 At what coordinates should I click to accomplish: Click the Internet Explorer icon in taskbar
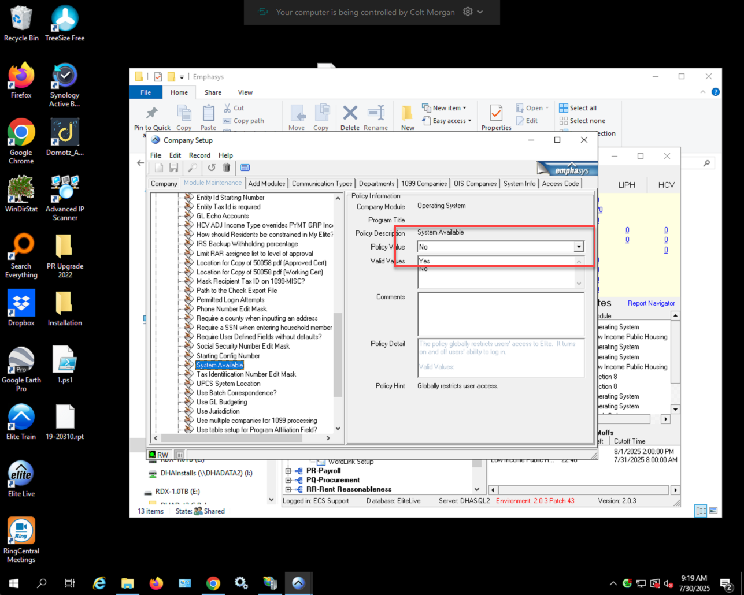pyautogui.click(x=99, y=583)
